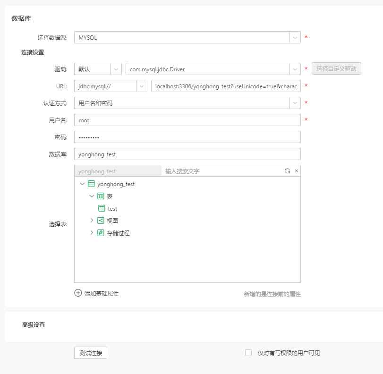Click the 高级设置 section header
383x374 pixels.
34,325
